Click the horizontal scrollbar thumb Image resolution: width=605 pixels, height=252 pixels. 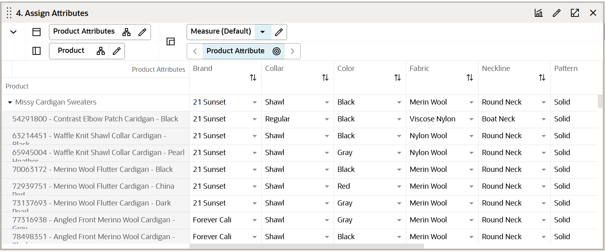[306, 246]
